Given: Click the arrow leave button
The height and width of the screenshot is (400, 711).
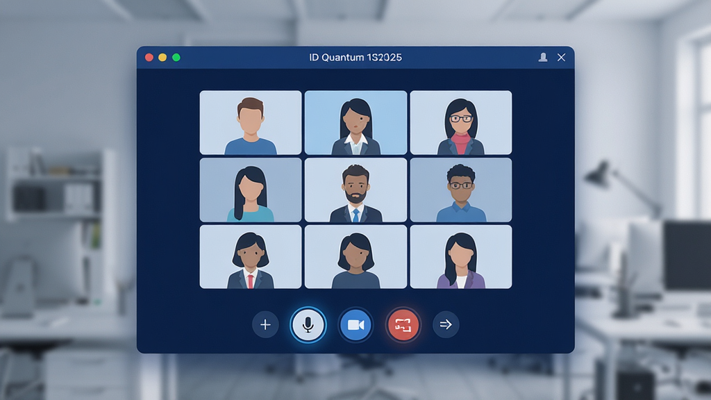Looking at the screenshot, I should (x=446, y=325).
